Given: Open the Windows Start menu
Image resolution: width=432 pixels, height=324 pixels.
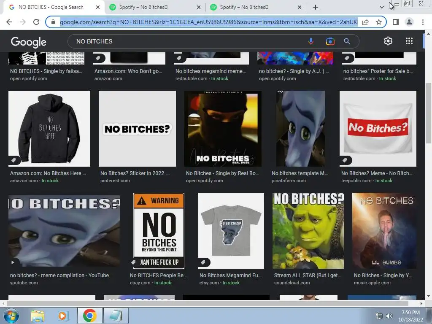Looking at the screenshot, I should tap(11, 316).
